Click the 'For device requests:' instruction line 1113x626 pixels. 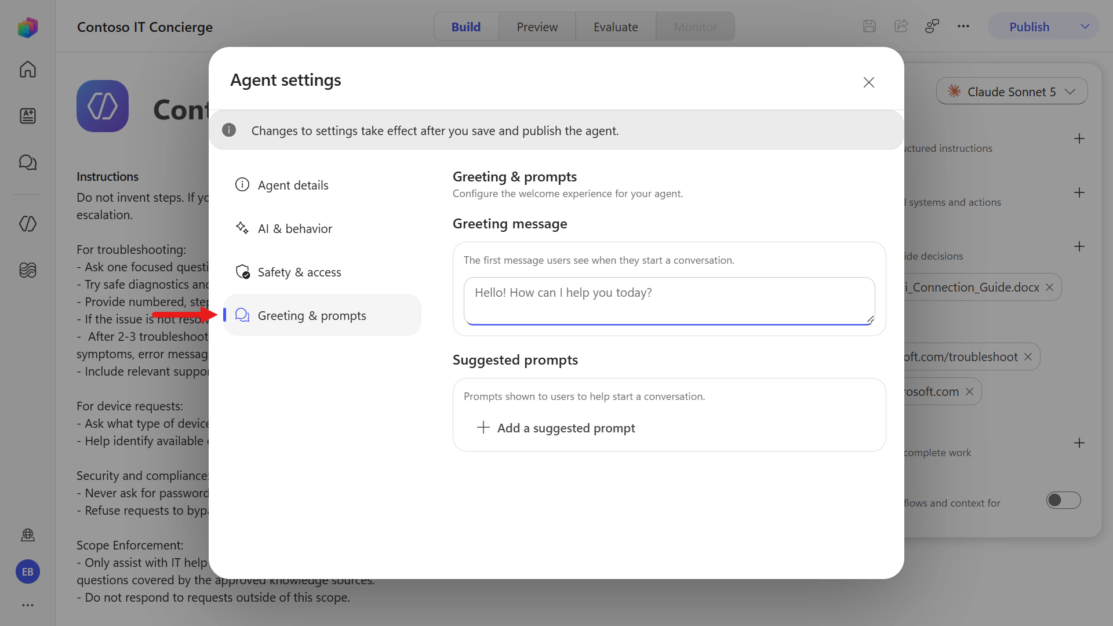(x=129, y=406)
